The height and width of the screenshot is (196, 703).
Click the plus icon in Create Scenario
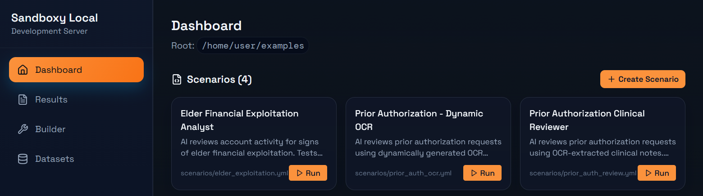click(612, 79)
